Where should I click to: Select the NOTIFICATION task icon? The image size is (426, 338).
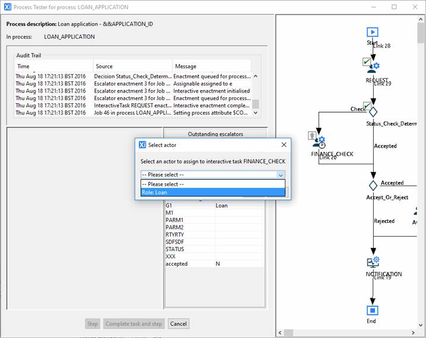click(x=373, y=262)
